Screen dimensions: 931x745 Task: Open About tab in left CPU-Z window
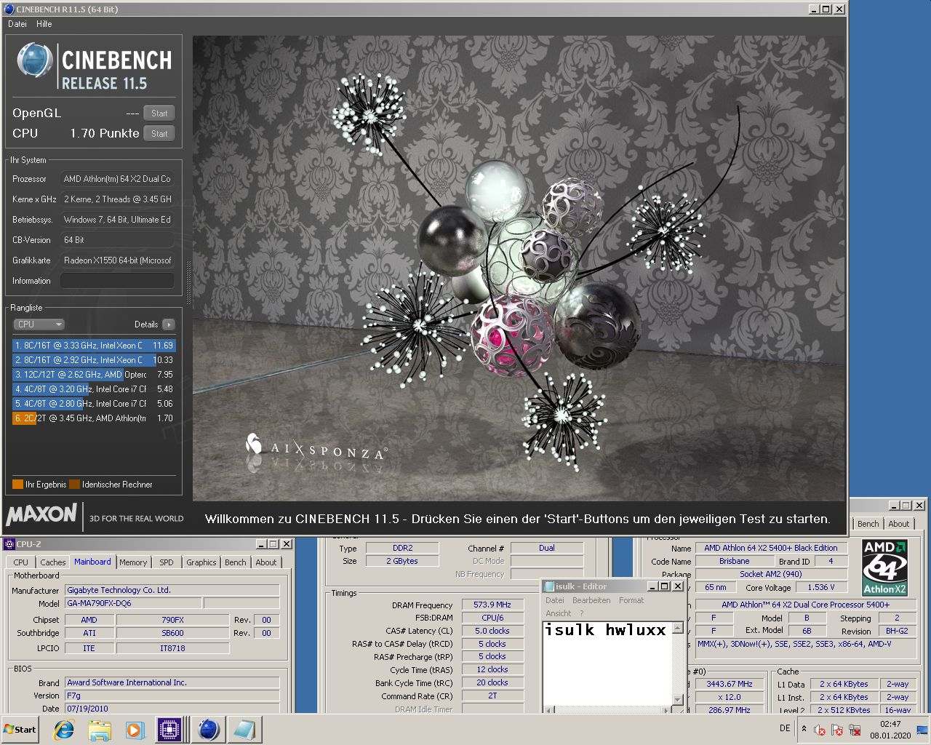265,562
